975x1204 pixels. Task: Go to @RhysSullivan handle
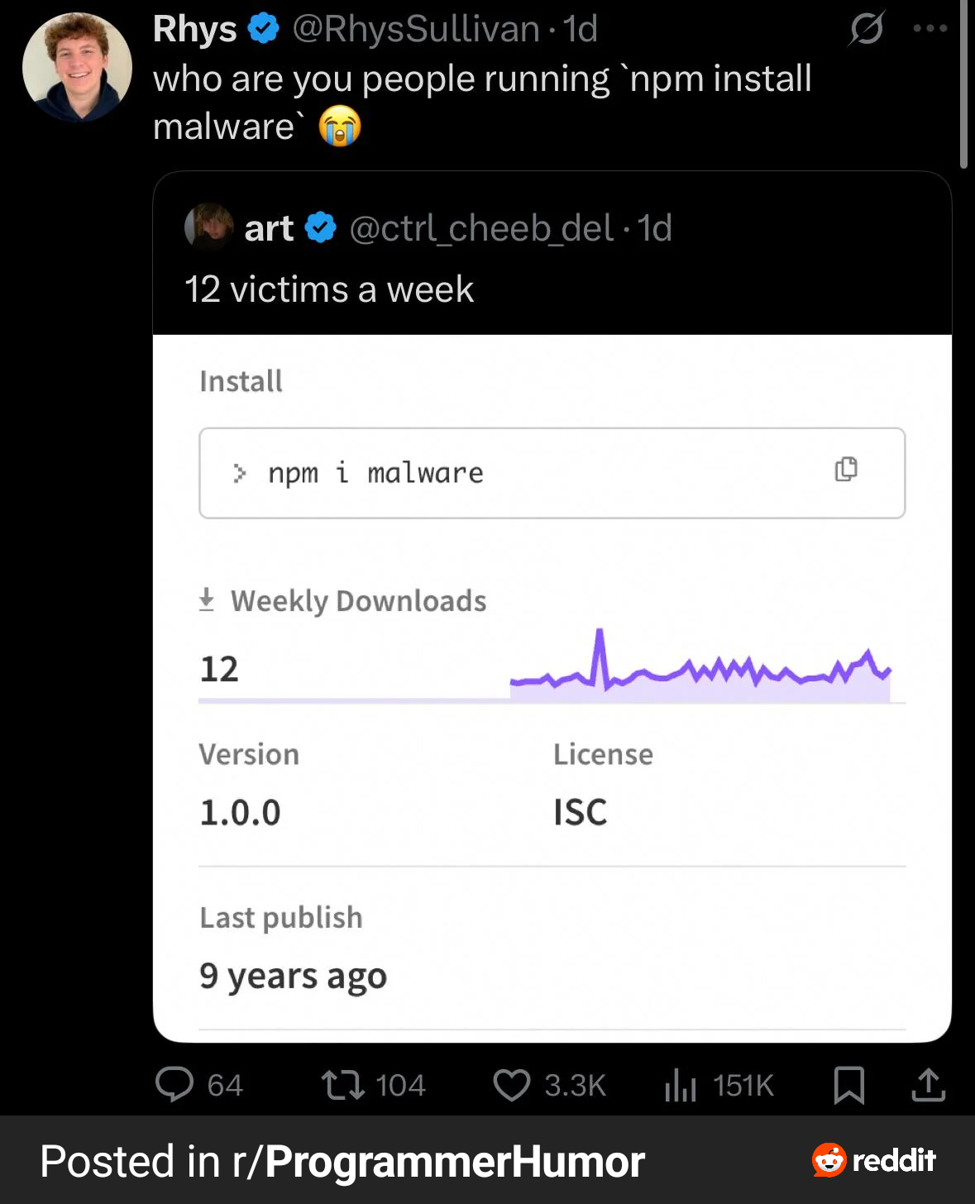coord(415,30)
